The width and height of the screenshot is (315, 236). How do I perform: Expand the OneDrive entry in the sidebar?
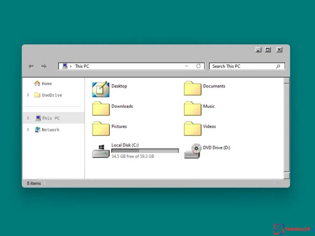point(28,95)
